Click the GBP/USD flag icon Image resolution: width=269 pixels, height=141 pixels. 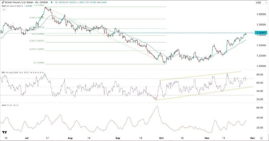tap(3, 2)
